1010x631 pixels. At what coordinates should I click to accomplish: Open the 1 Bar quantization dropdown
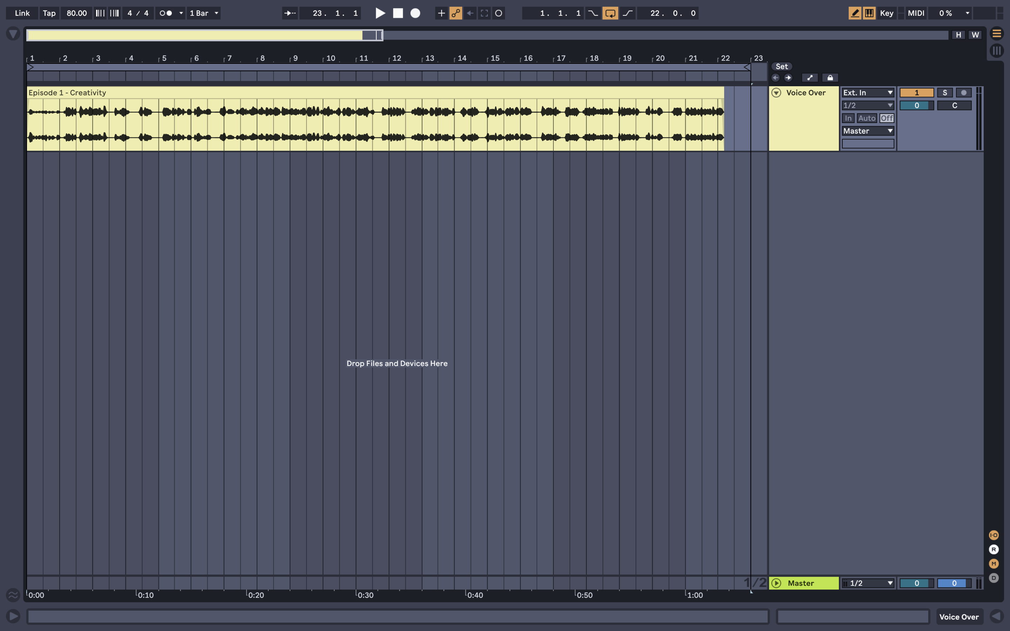point(203,13)
